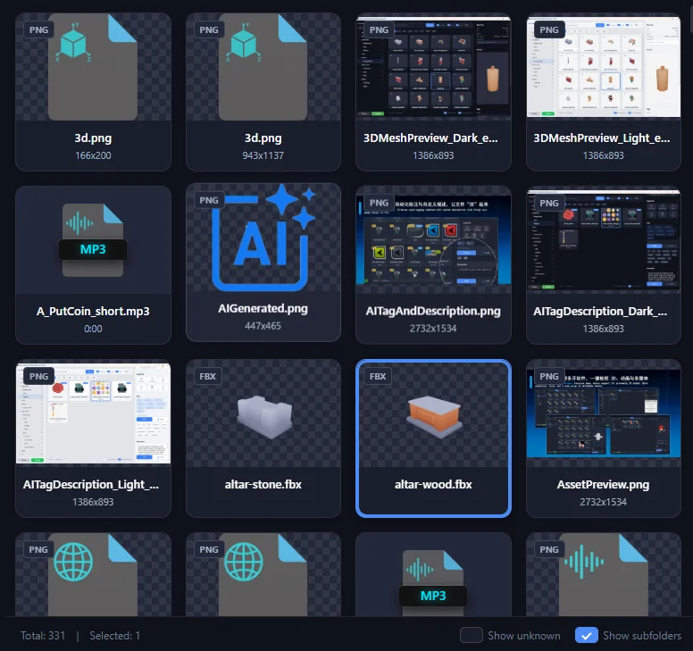
Task: Click the 0:00 duration under A_PutCoin_short.mp3
Action: tap(93, 329)
